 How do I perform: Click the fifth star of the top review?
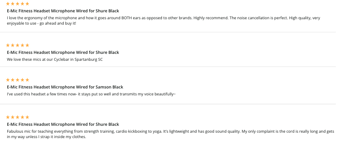[27, 3]
